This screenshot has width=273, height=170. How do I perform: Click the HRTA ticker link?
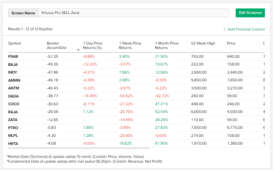pos(13,144)
